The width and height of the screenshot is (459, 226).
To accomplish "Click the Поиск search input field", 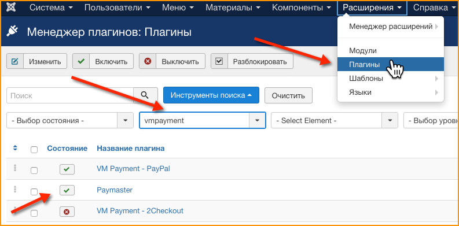I will (x=70, y=95).
